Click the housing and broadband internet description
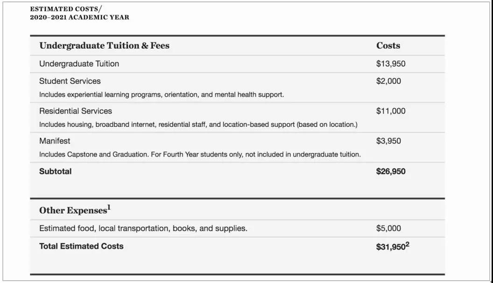This screenshot has height=283, width=493. [x=198, y=124]
